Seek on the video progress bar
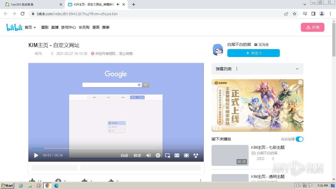The image size is (336, 189). pyautogui.click(x=116, y=148)
